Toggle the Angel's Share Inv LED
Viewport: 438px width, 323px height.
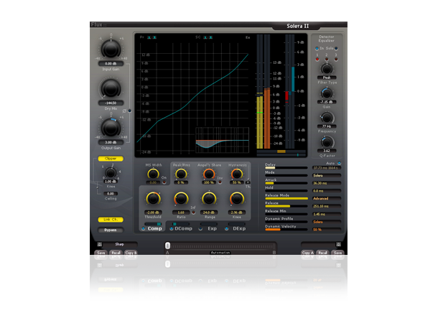tap(220, 182)
